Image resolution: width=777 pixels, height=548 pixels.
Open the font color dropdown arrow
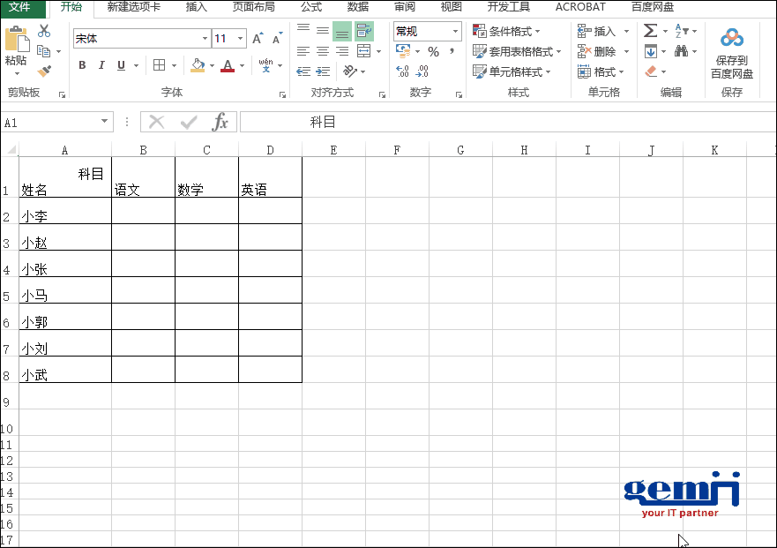tap(241, 65)
